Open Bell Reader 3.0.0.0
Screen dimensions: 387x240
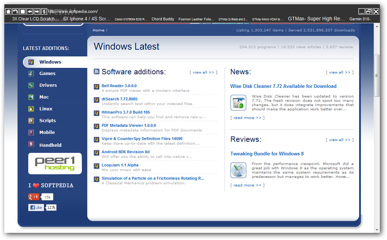click(119, 86)
